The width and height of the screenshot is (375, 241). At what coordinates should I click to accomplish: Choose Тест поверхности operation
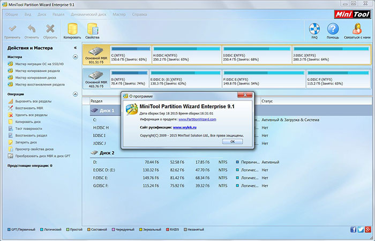coord(25,129)
